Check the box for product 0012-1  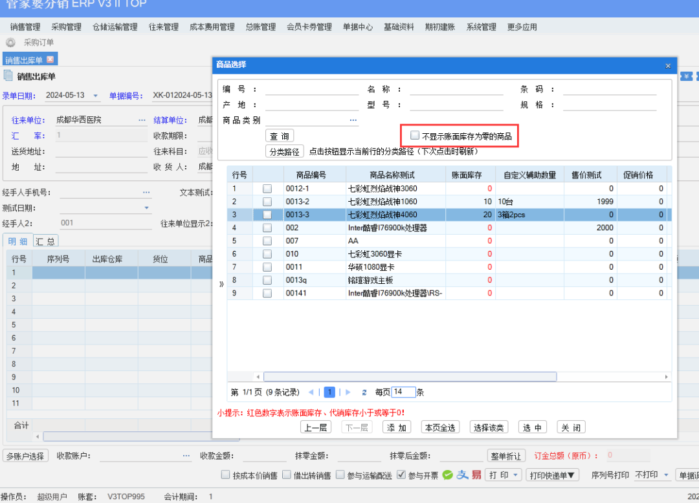[x=267, y=189]
